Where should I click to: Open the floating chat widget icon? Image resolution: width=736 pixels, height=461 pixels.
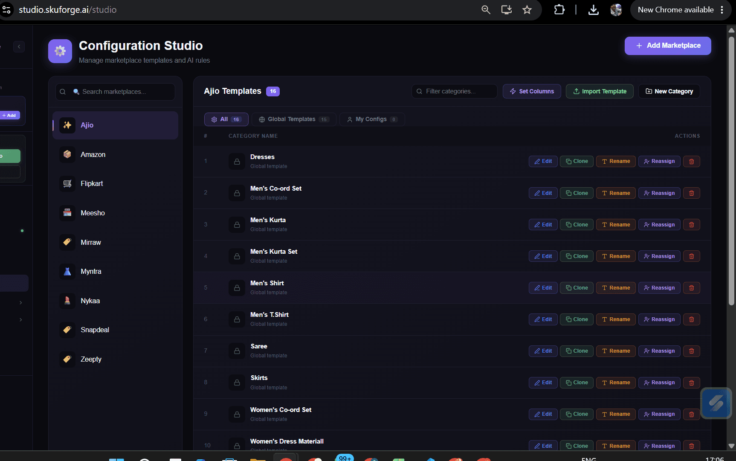tap(716, 403)
